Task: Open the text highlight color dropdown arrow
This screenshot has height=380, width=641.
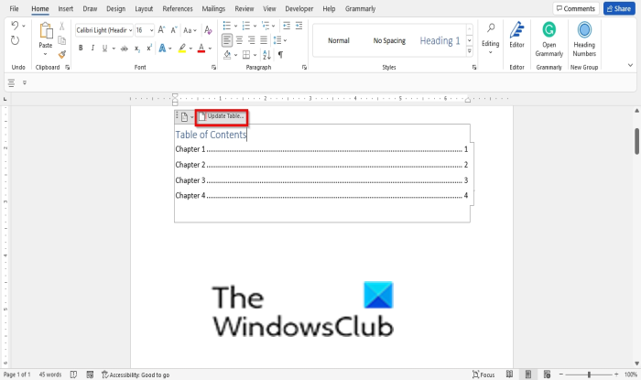Action: (x=190, y=49)
